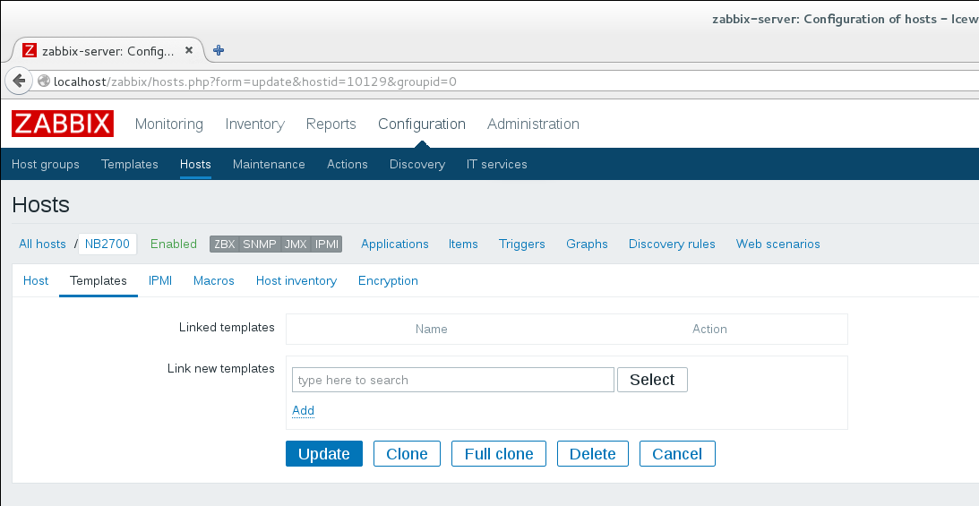Go to Discovery submenu

pyautogui.click(x=417, y=164)
